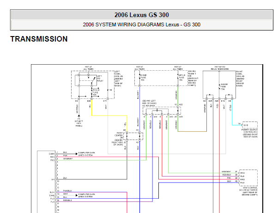Click the vertical 'LT BLU' wire label
This screenshot has height=213, width=278.
point(230,108)
